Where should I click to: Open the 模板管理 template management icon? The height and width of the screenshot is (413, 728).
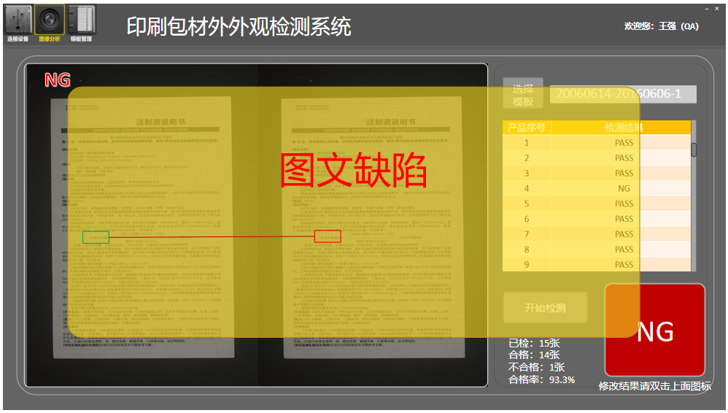[81, 20]
